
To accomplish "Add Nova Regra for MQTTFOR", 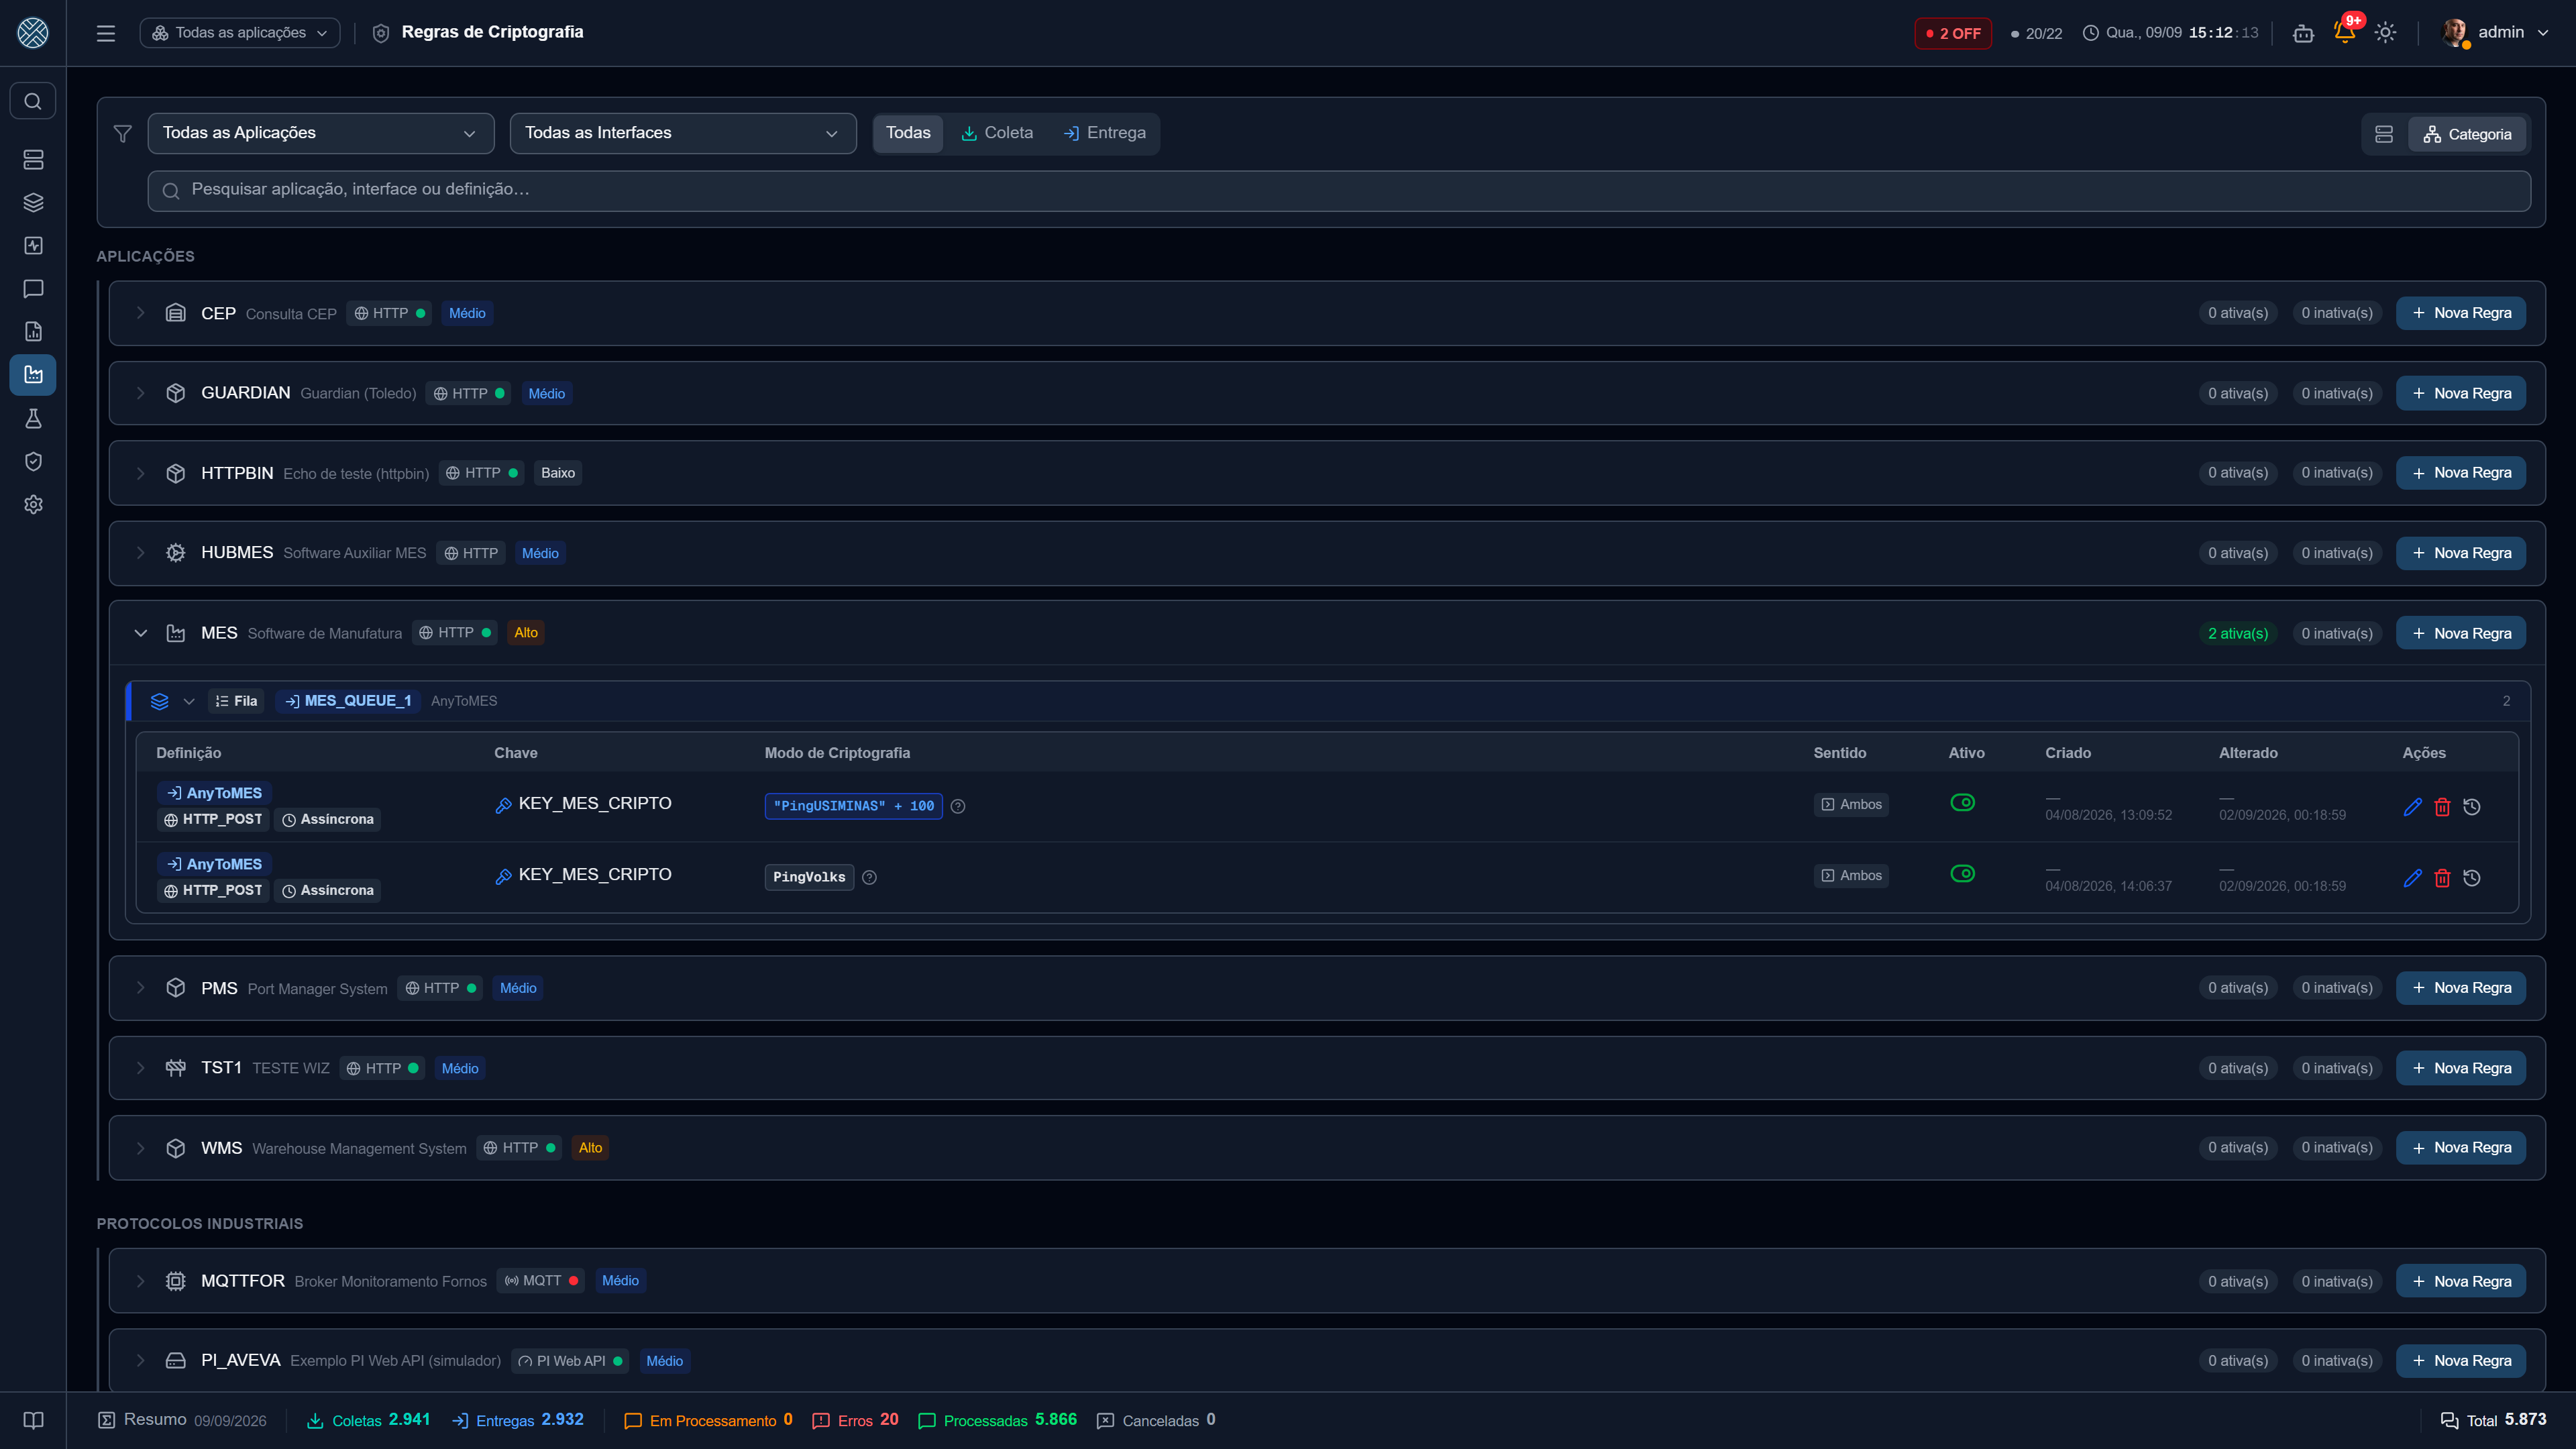I will tap(2460, 1281).
